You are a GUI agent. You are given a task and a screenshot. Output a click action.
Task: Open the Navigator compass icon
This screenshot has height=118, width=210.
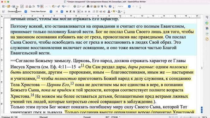tap(92, 6)
